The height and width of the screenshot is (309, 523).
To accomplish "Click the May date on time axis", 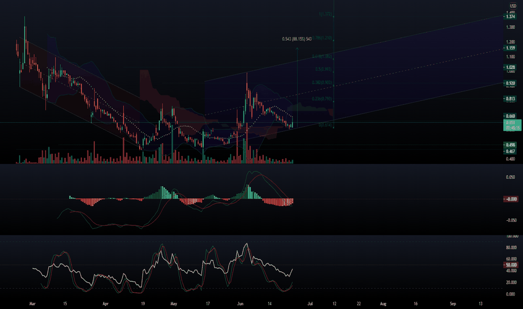I will [173, 304].
